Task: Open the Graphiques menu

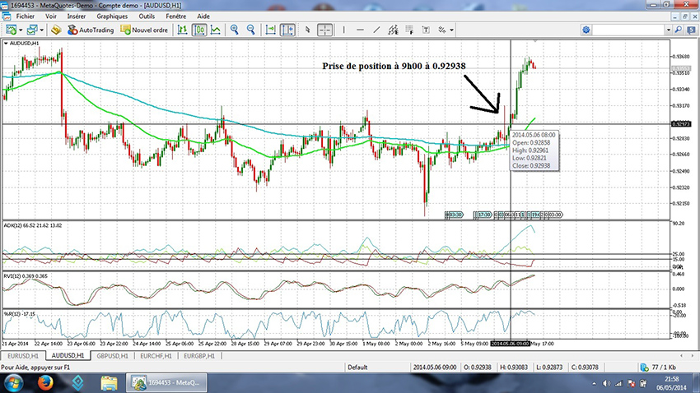Action: [112, 16]
